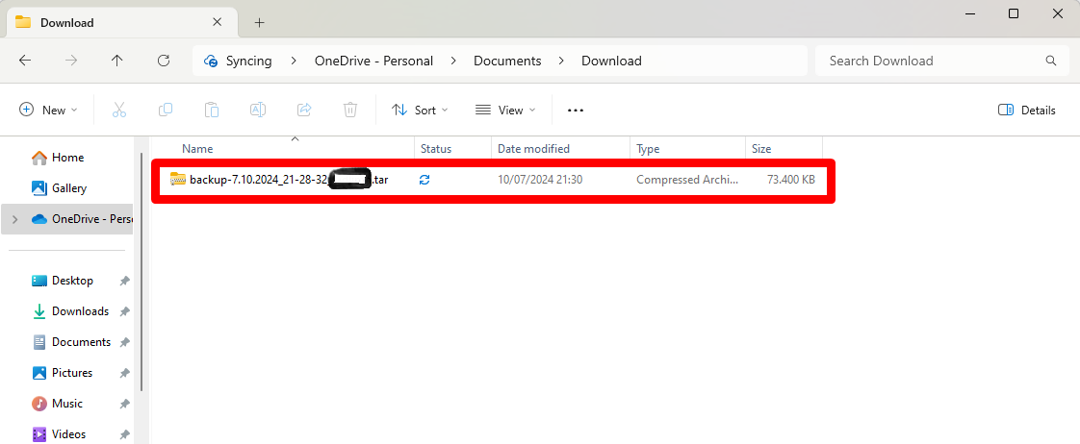Navigate to Documents in breadcrumb path
This screenshot has width=1080, height=444.
(x=507, y=61)
